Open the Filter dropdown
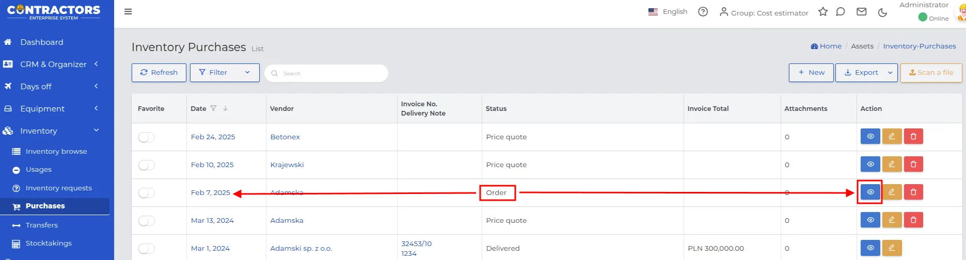Image resolution: width=966 pixels, height=260 pixels. (x=225, y=73)
